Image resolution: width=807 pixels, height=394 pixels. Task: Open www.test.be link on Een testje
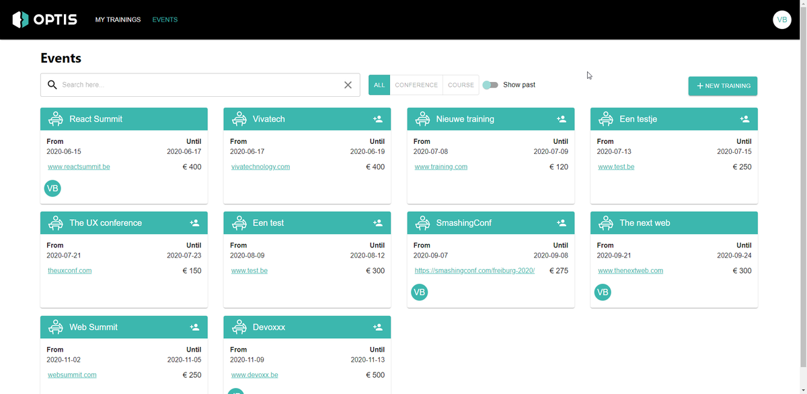(x=616, y=167)
